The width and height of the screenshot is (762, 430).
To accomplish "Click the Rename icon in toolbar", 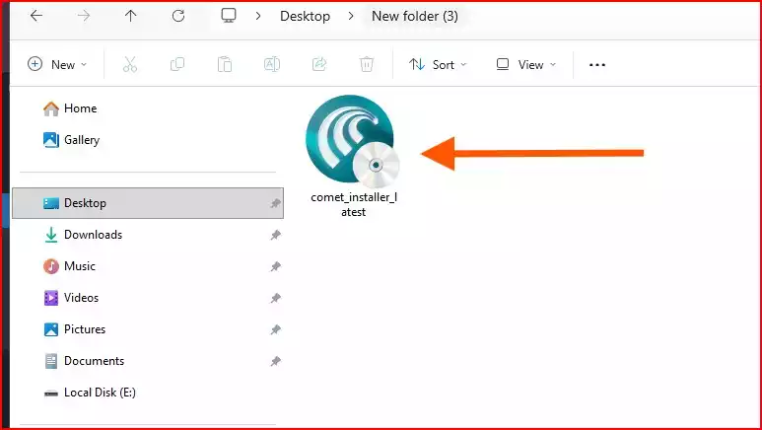I will coord(272,64).
